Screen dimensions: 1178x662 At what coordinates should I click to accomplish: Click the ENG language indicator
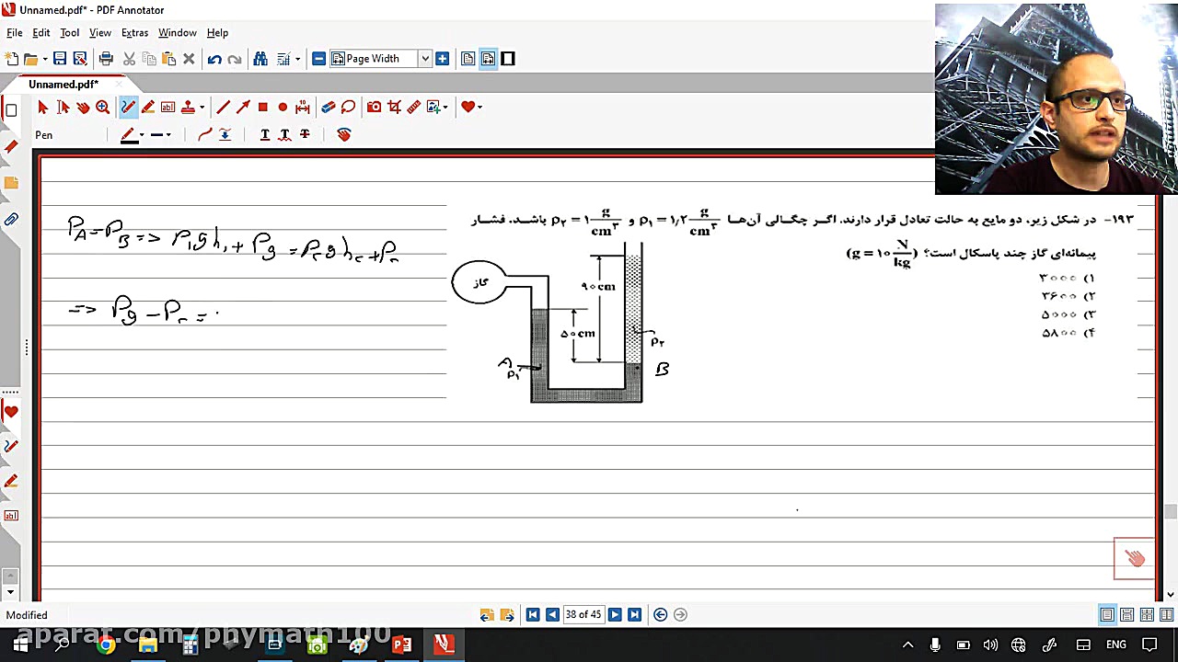(x=1115, y=645)
